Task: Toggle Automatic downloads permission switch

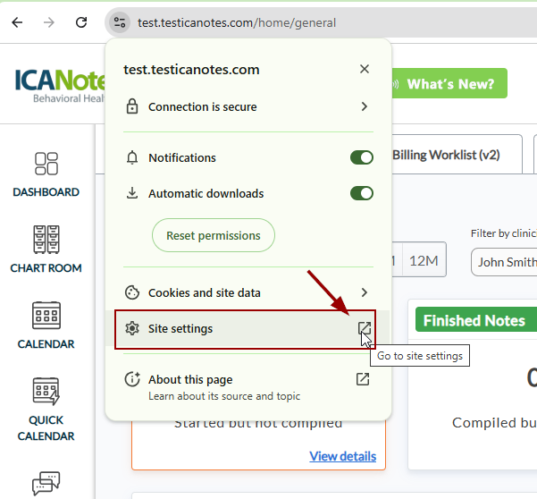Action: click(x=362, y=193)
